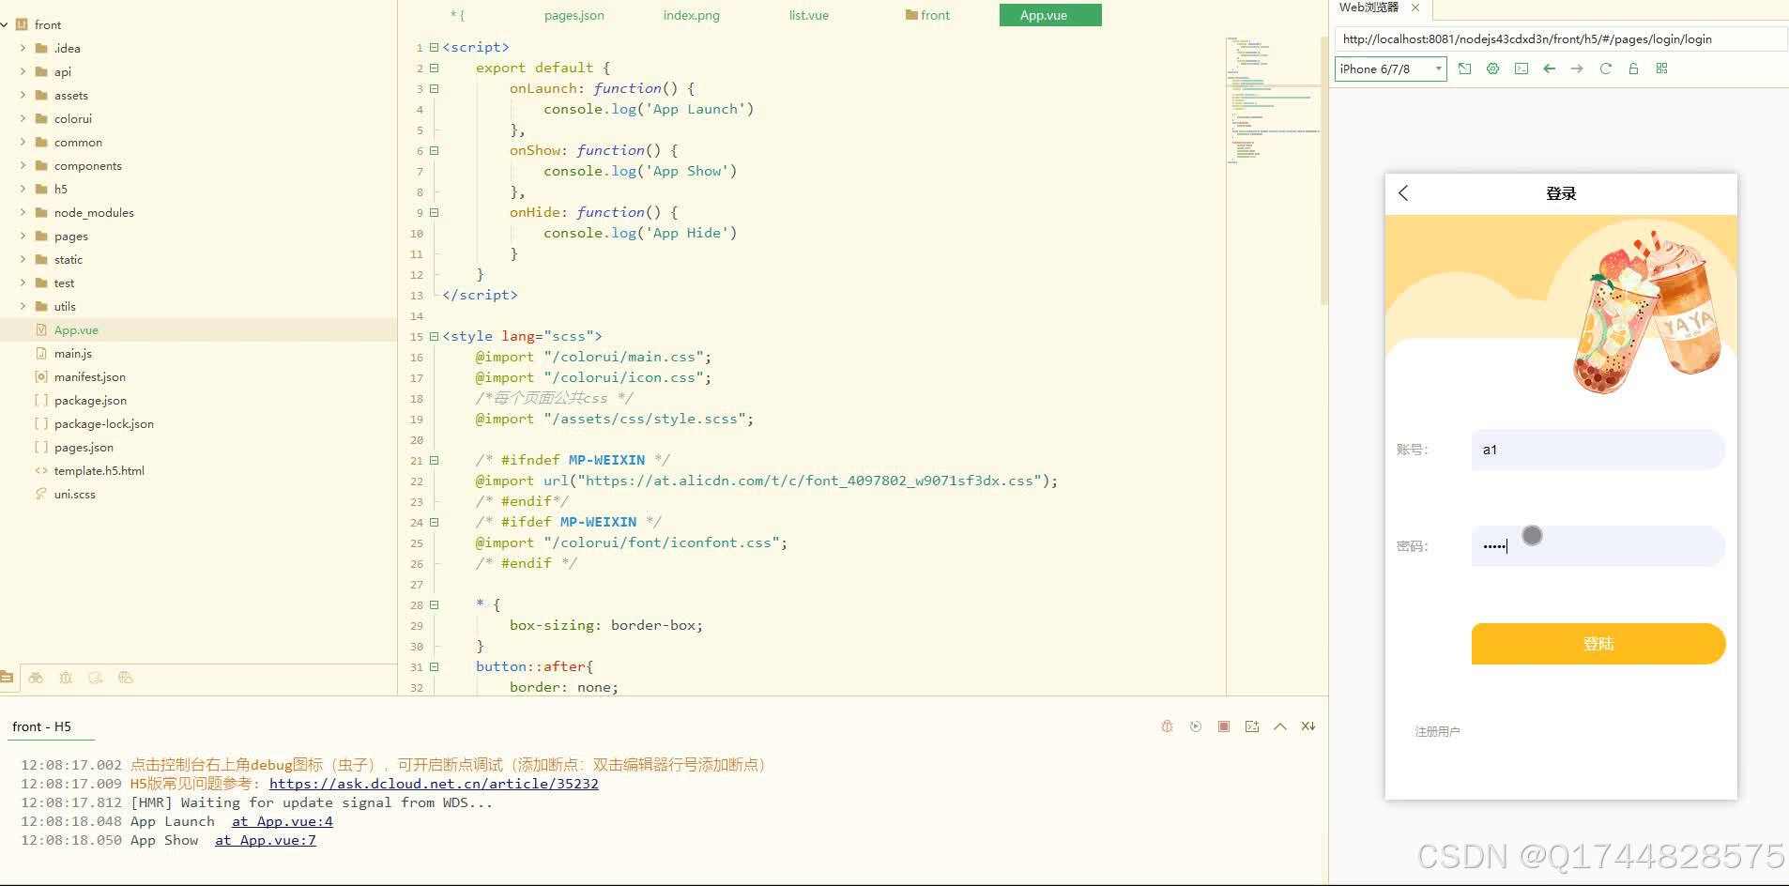Collapse the console panel with the up chevron
Screen dimensions: 1789x886
coord(1279,726)
